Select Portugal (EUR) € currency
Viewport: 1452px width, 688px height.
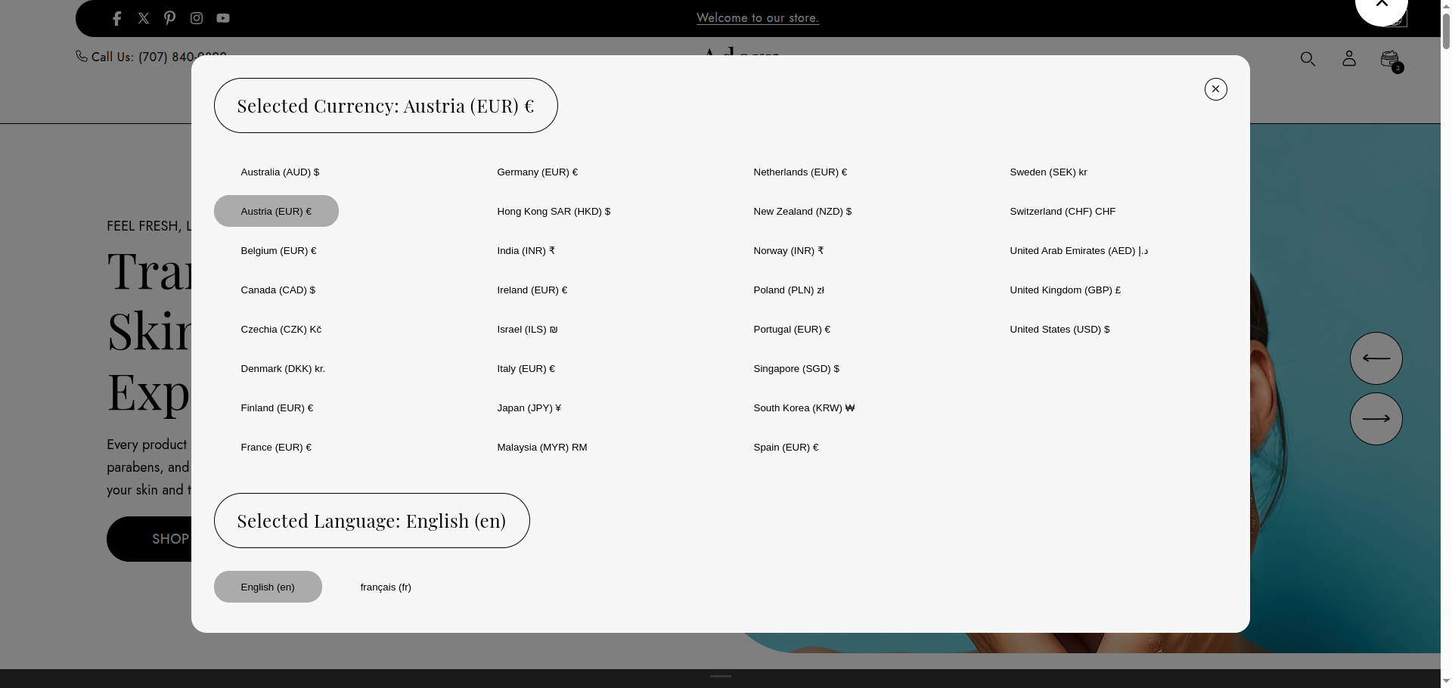coord(792,330)
